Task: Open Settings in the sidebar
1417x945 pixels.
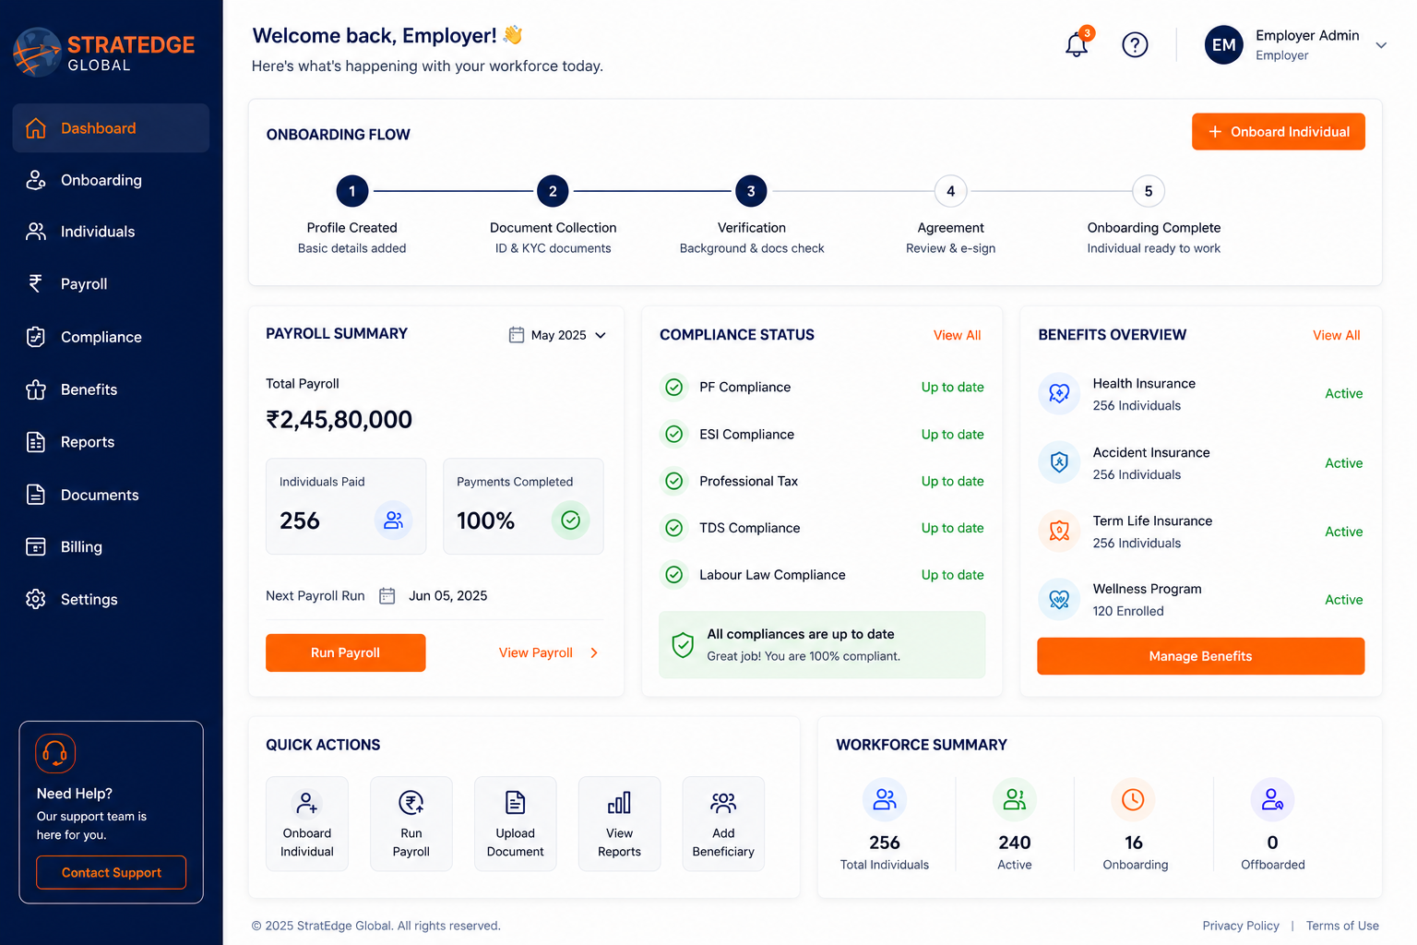Action: click(x=111, y=600)
